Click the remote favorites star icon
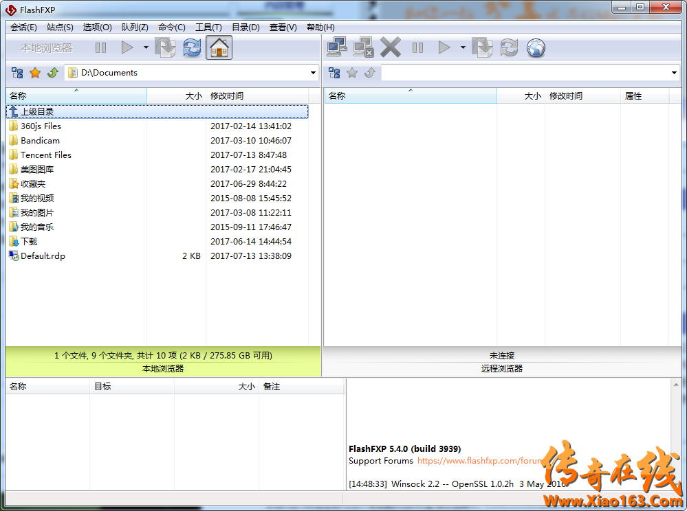Viewport: 687px width, 511px height. (x=352, y=73)
